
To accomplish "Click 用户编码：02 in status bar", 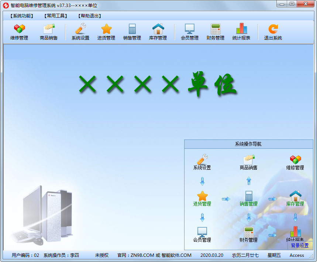I will point(25,255).
